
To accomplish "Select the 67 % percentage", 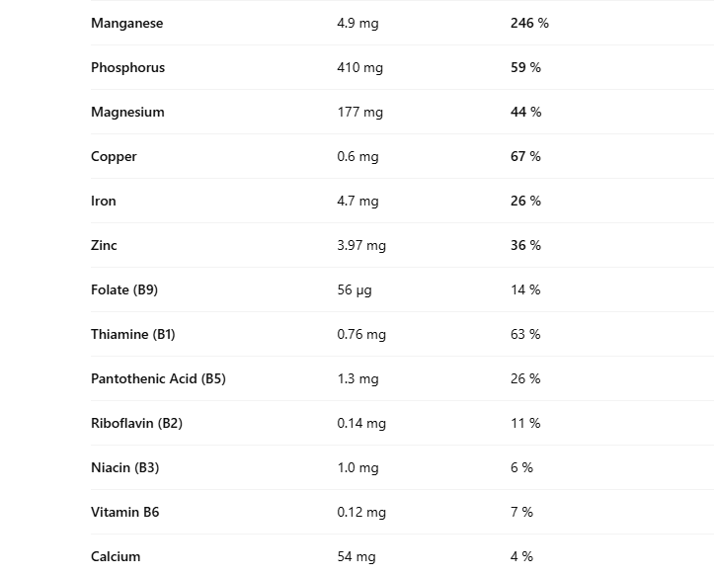I will 525,156.
